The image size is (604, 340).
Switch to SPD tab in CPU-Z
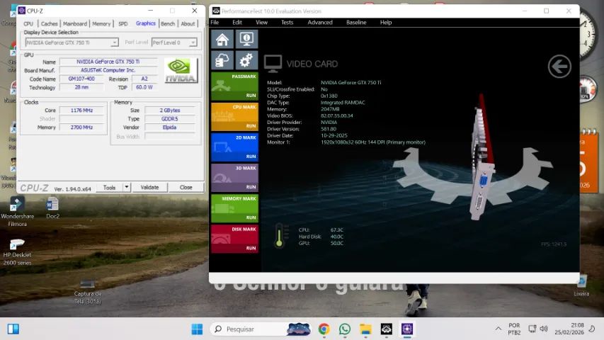tap(123, 24)
